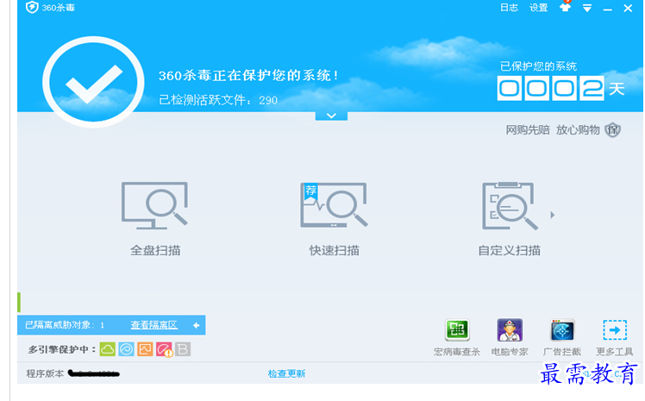Collapse the quarantine notice with arrow
This screenshot has height=401, width=645.
coord(197,325)
